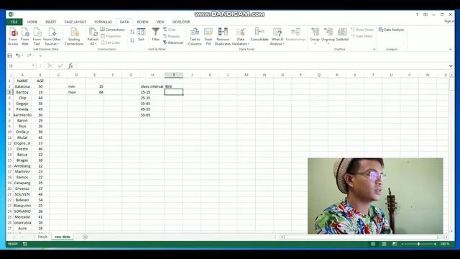Click the Clear filter button
This screenshot has height=259, width=460.
click(x=170, y=29)
